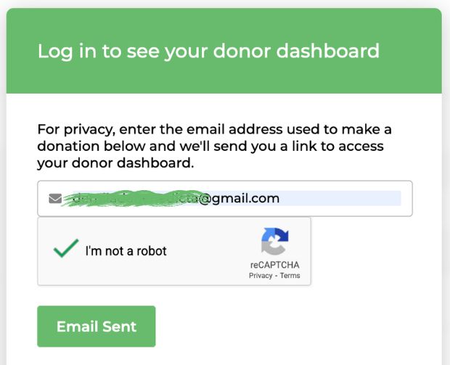Click the green checkmark in reCAPTCHA
The image size is (450, 365).
click(66, 249)
